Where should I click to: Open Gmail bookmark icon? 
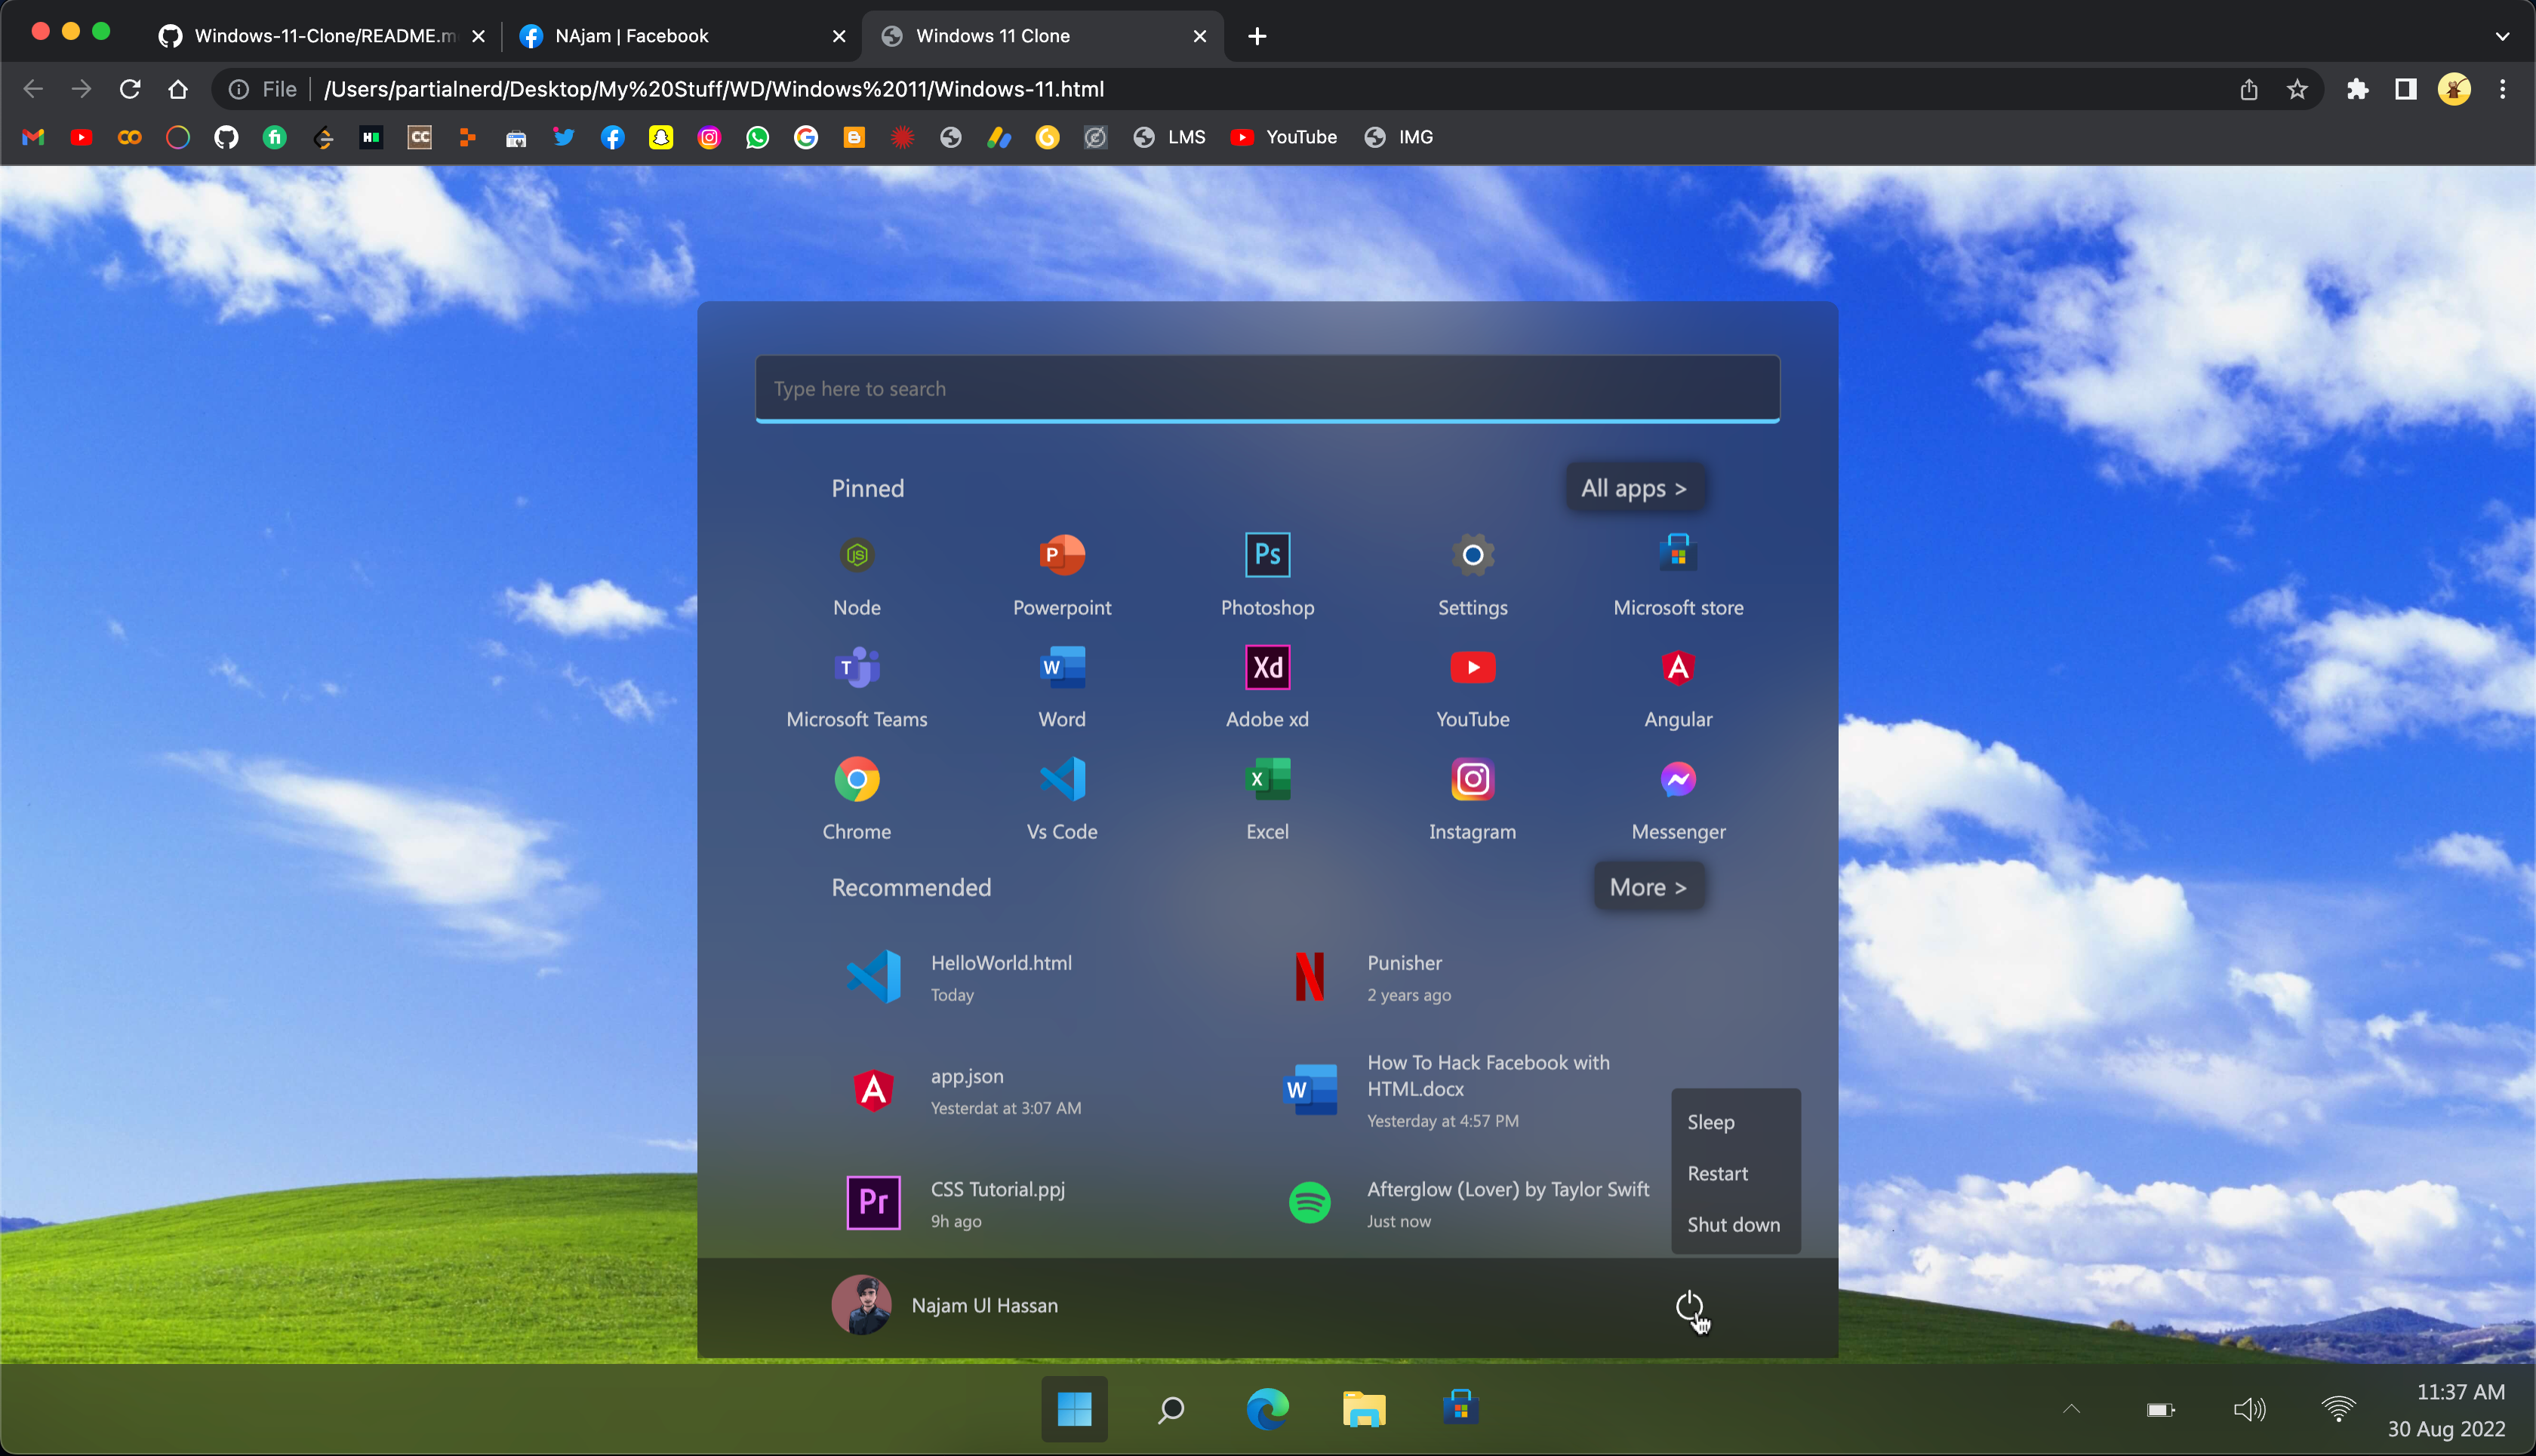[x=33, y=137]
